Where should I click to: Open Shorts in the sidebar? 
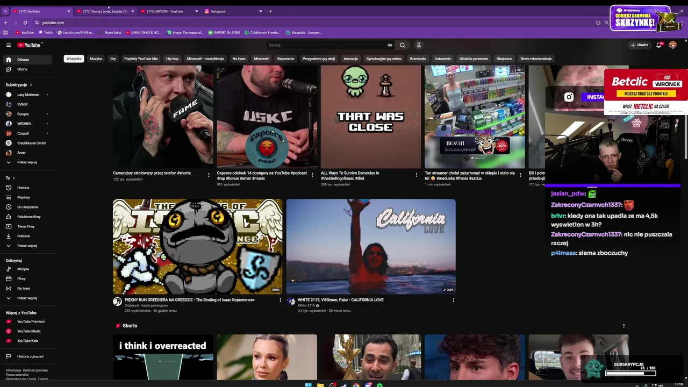[x=28, y=69]
